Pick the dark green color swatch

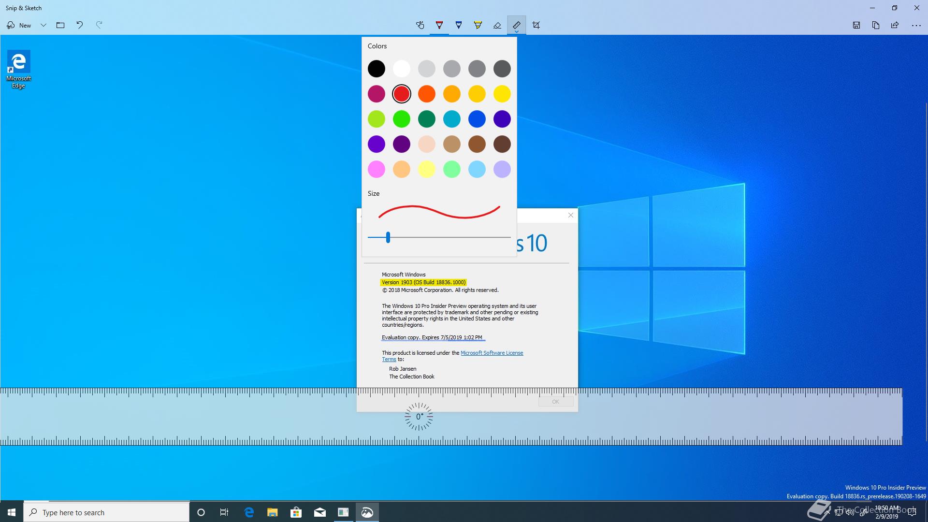[x=427, y=119]
